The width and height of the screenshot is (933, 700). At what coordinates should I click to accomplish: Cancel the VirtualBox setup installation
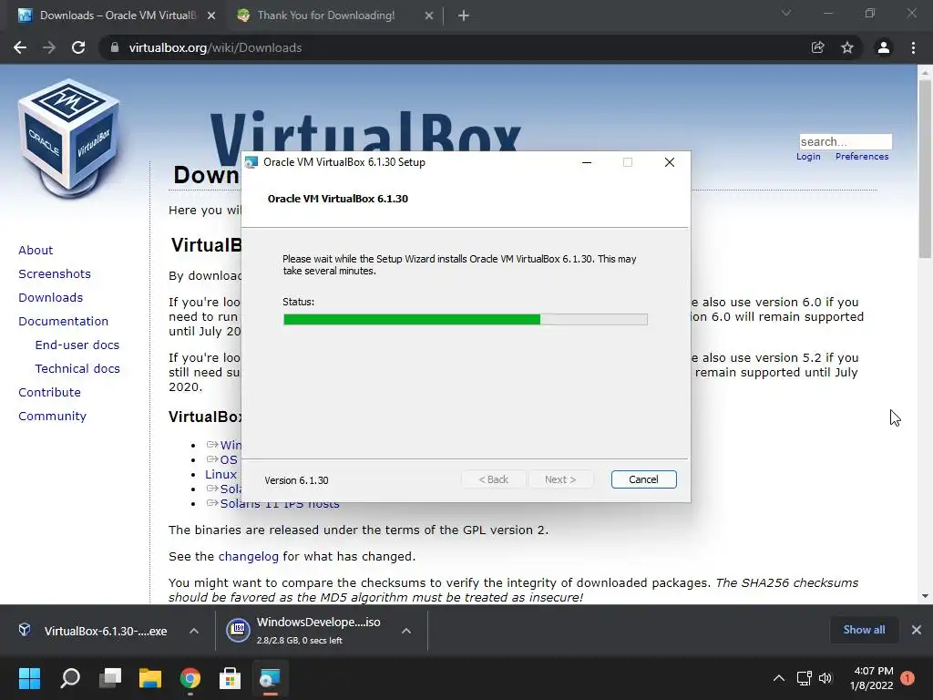(644, 479)
